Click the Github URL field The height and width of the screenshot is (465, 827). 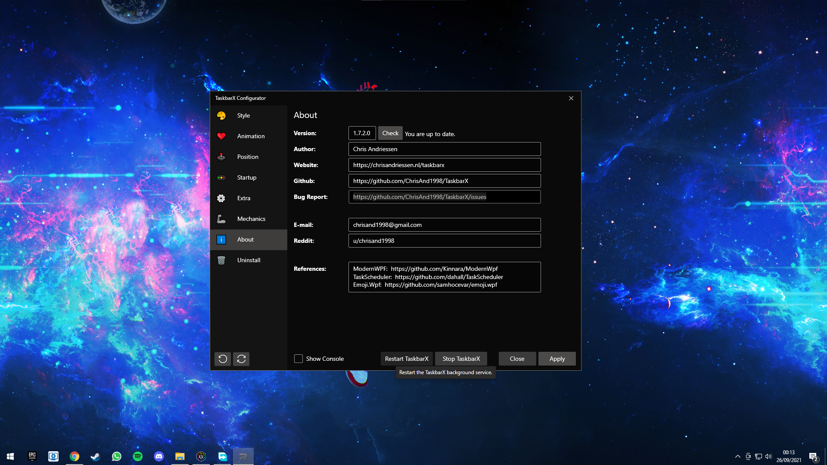[444, 181]
